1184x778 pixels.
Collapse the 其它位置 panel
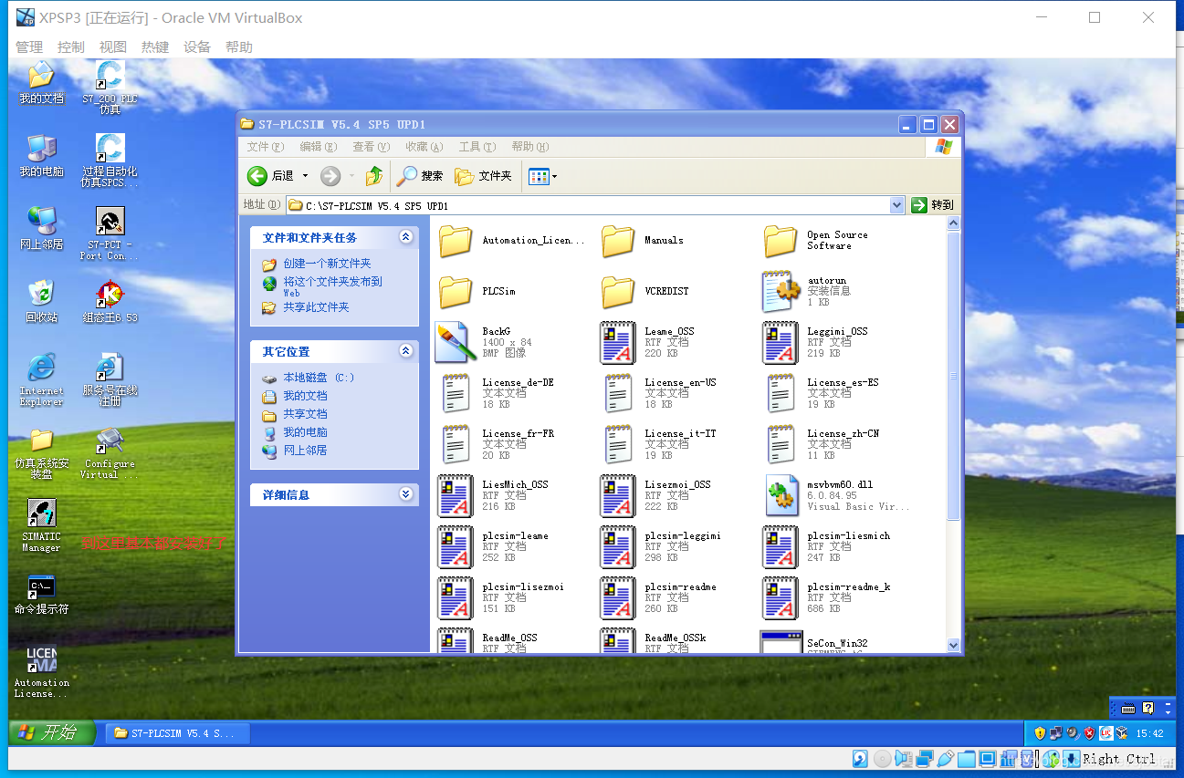point(406,351)
